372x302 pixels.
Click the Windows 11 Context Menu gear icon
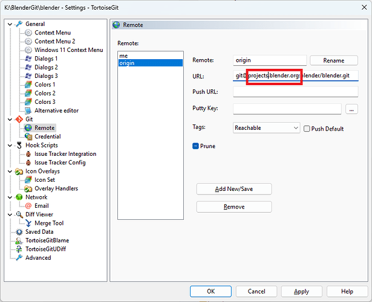coord(28,50)
